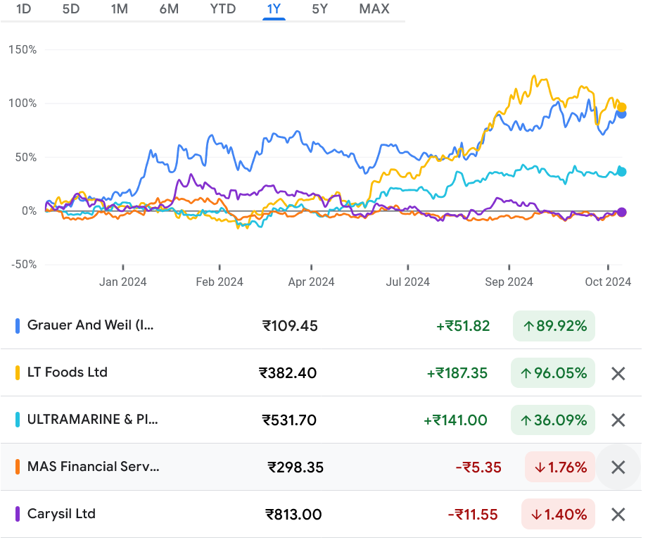Select the 5D time range tab
Screen dimensions: 648x540
coord(71,9)
